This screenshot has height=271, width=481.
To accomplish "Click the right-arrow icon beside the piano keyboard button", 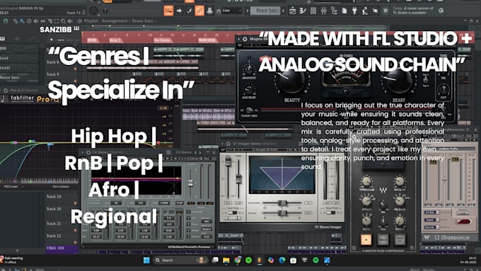I will point(179,11).
